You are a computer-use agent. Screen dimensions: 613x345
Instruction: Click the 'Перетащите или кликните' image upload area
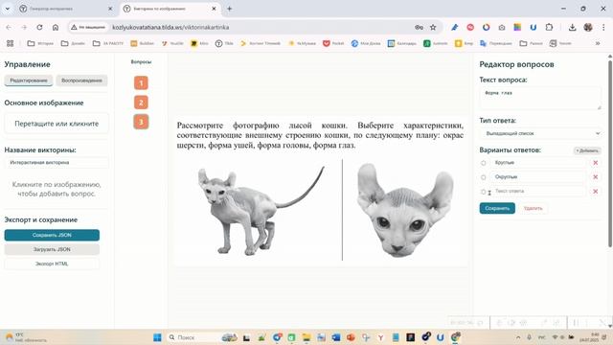tap(57, 124)
